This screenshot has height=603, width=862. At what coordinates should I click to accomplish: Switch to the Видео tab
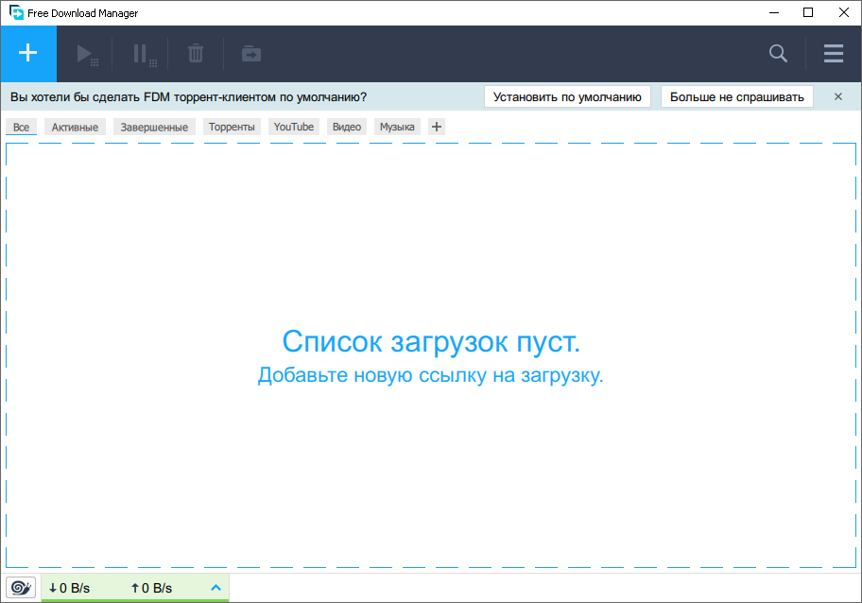346,127
